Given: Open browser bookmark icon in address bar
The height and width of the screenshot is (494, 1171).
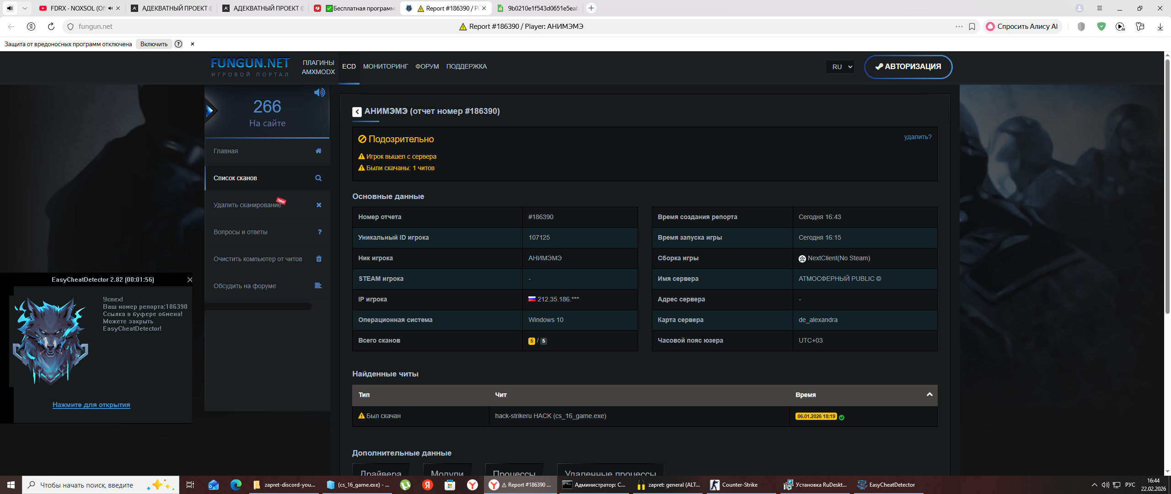Looking at the screenshot, I should click(972, 27).
